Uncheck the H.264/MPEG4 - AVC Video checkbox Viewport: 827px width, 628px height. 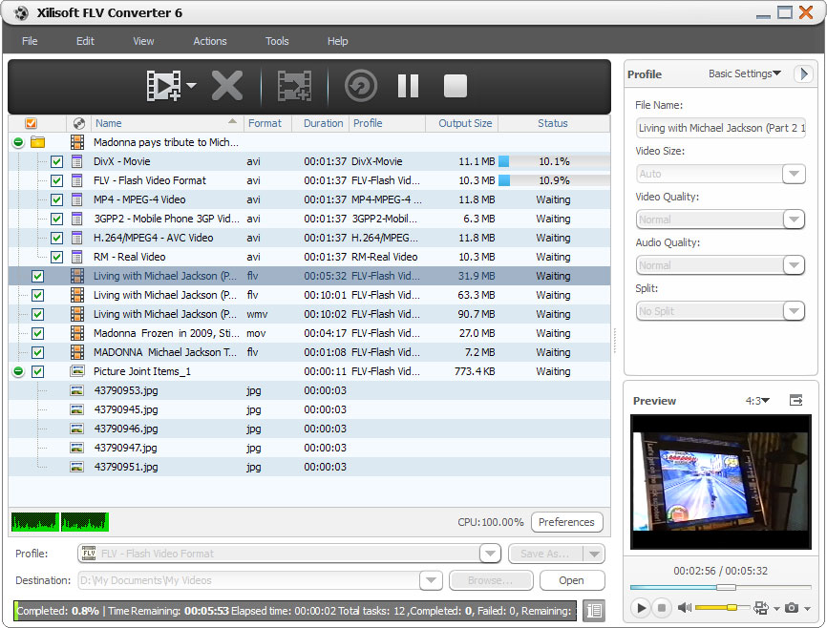57,238
